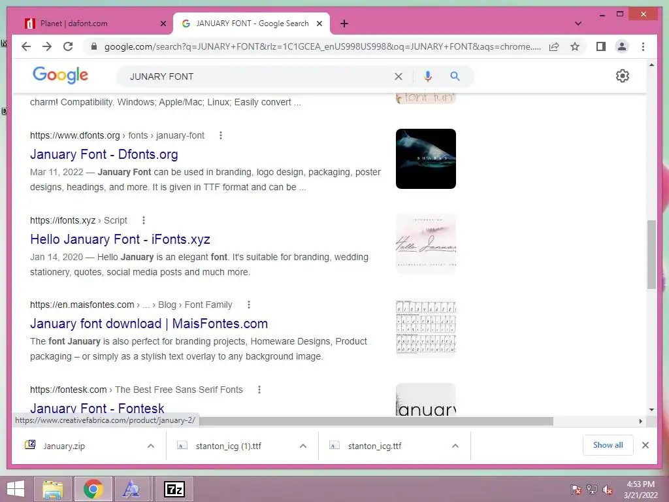Open January font download MaisFontes link
669x502 pixels.
pos(149,324)
